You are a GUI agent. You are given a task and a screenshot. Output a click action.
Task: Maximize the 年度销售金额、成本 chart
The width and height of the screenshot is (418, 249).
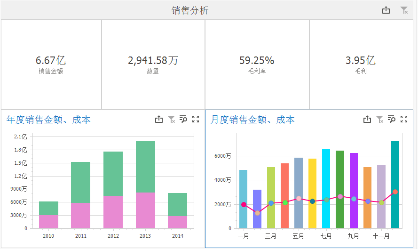click(196, 120)
